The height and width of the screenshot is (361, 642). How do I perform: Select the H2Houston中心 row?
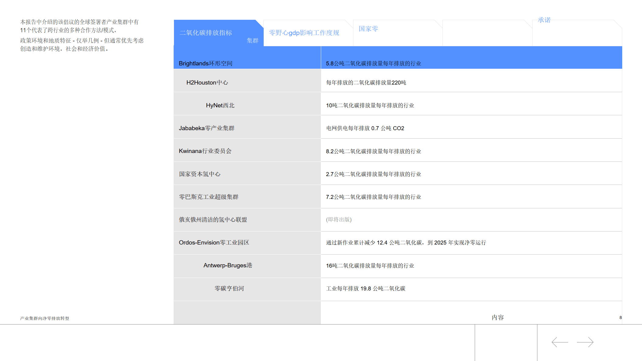point(247,81)
